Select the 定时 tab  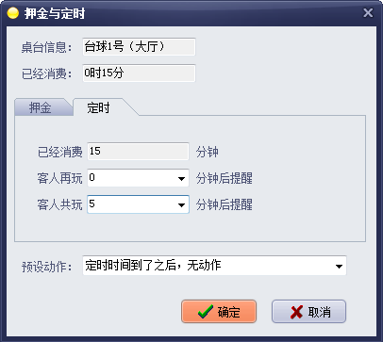tap(98, 107)
